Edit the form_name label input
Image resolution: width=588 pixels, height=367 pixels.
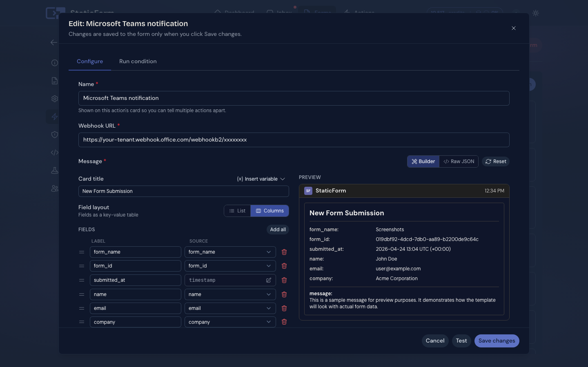tap(136, 252)
